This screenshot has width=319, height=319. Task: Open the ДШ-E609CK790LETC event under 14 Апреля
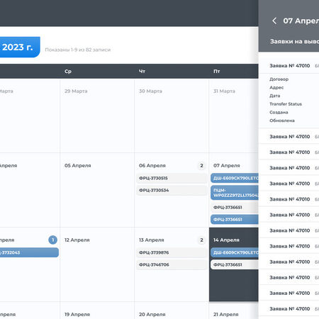coord(235,252)
